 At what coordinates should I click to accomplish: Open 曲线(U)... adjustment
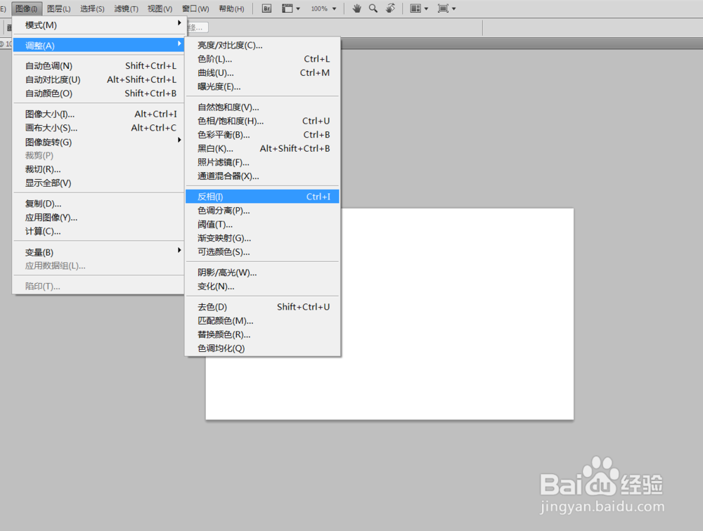pos(262,73)
